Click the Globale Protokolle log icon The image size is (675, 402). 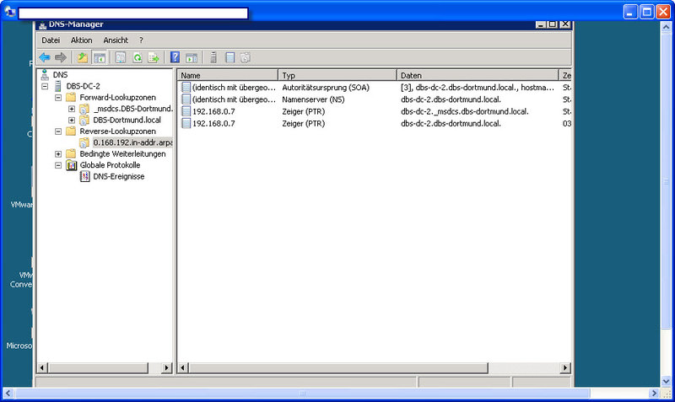72,165
